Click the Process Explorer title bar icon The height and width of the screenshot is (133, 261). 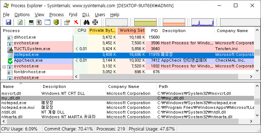pyautogui.click(x=6, y=6)
